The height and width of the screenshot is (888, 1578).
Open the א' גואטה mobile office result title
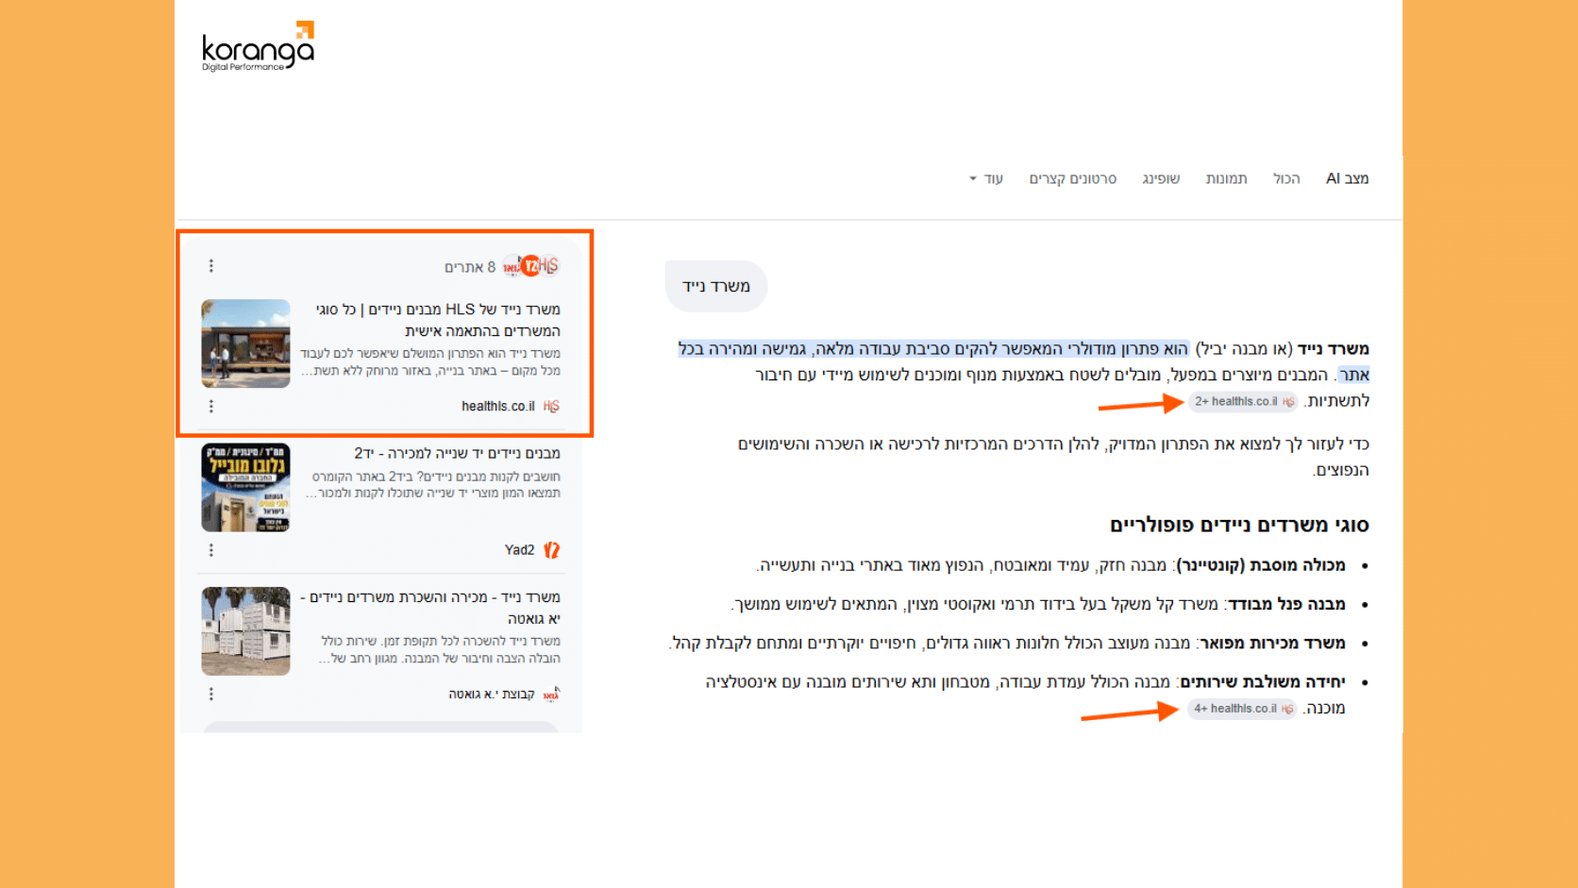pos(430,608)
